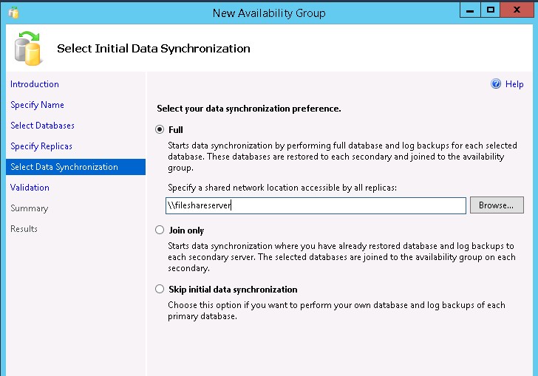Select Skip initial data synchronization option

[160, 289]
